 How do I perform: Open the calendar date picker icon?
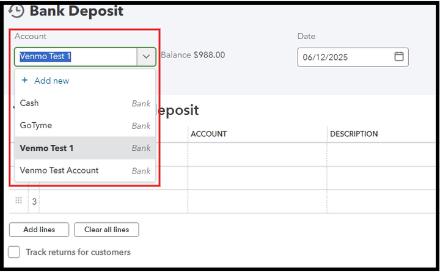[x=398, y=57]
